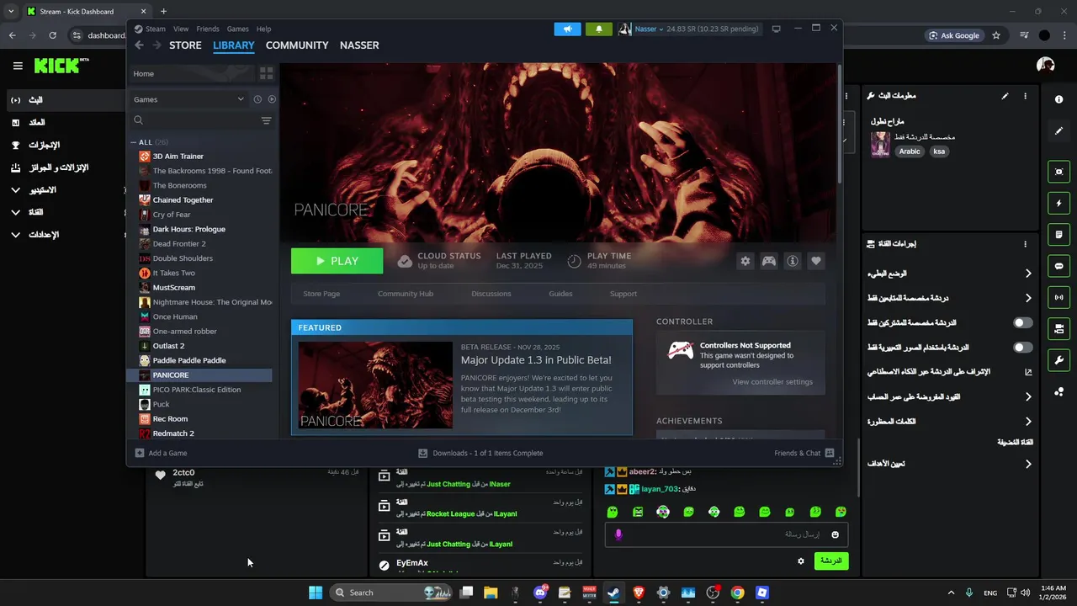Click Kick sidebar broadcast signal icon
The image size is (1077, 606).
[x=1058, y=297]
